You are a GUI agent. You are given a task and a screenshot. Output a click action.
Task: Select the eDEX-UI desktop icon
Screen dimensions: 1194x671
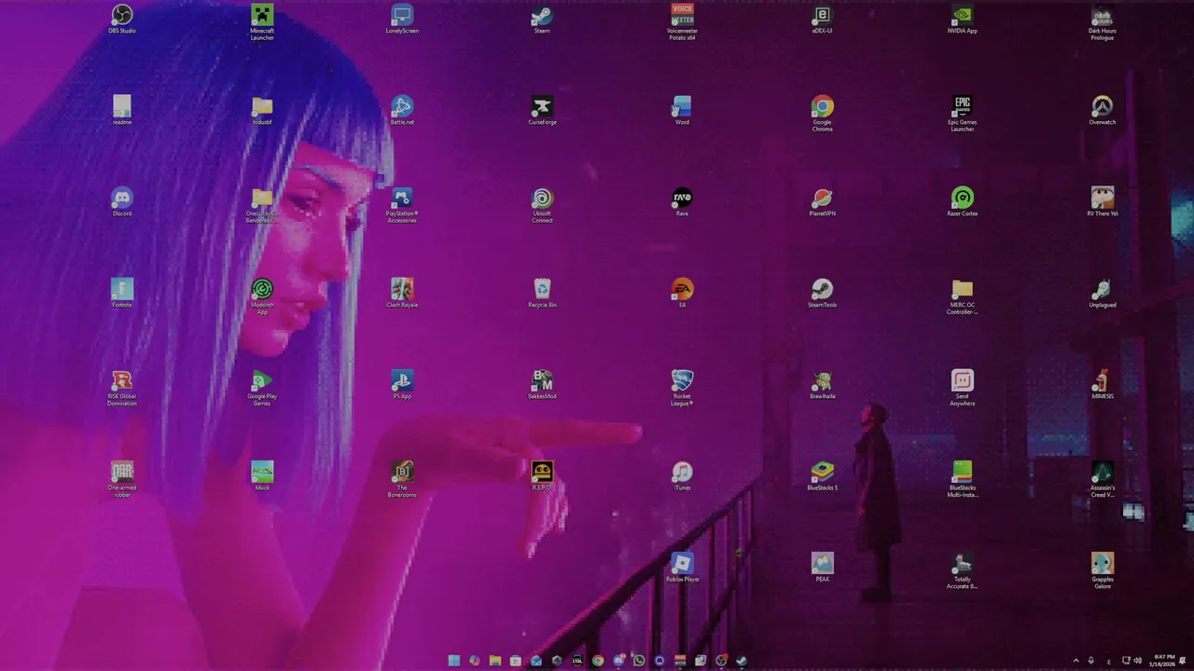pyautogui.click(x=822, y=20)
